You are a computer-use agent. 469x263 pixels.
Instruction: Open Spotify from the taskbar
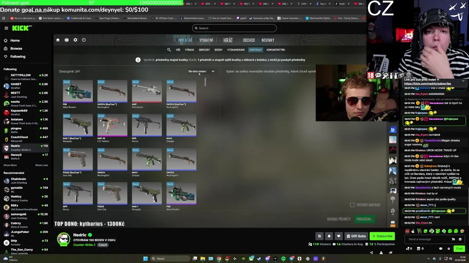tap(283, 259)
